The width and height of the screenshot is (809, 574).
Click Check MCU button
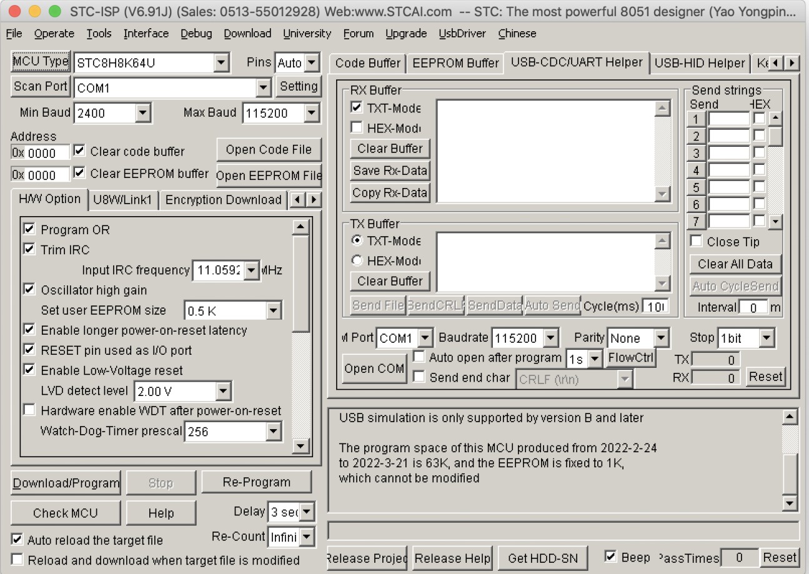66,513
